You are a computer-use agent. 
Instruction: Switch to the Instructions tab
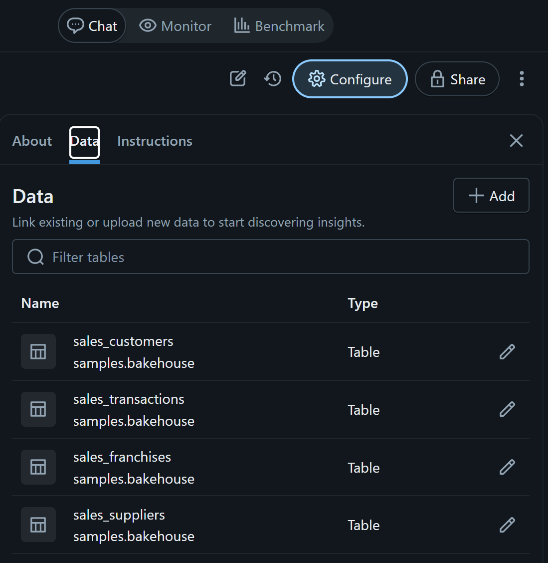[155, 141]
